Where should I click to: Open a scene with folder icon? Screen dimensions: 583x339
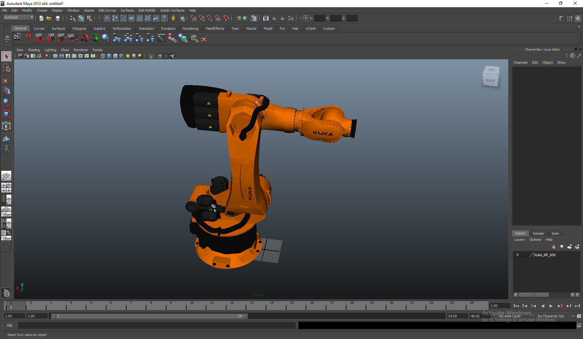pos(49,18)
